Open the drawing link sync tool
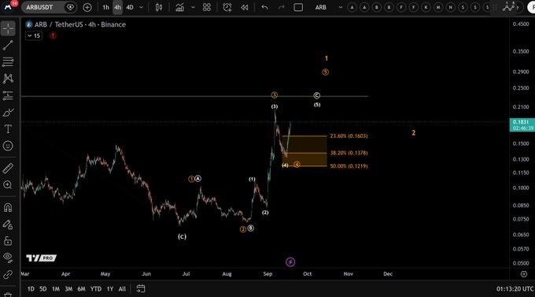The image size is (535, 297). 8,274
